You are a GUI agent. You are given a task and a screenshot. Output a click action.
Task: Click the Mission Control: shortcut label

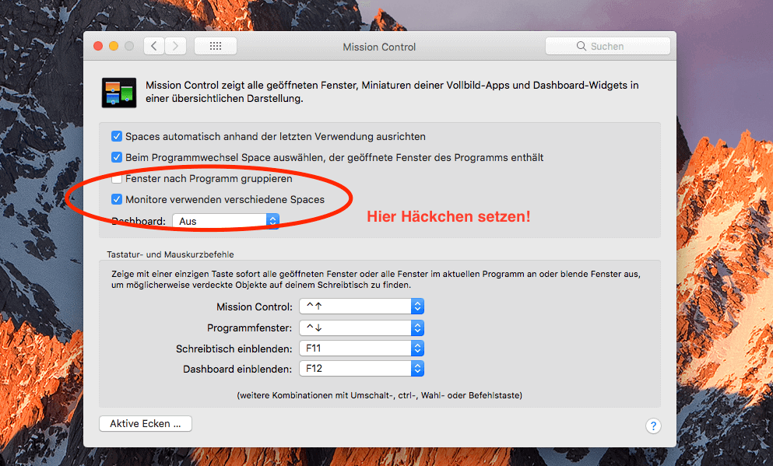pos(255,307)
